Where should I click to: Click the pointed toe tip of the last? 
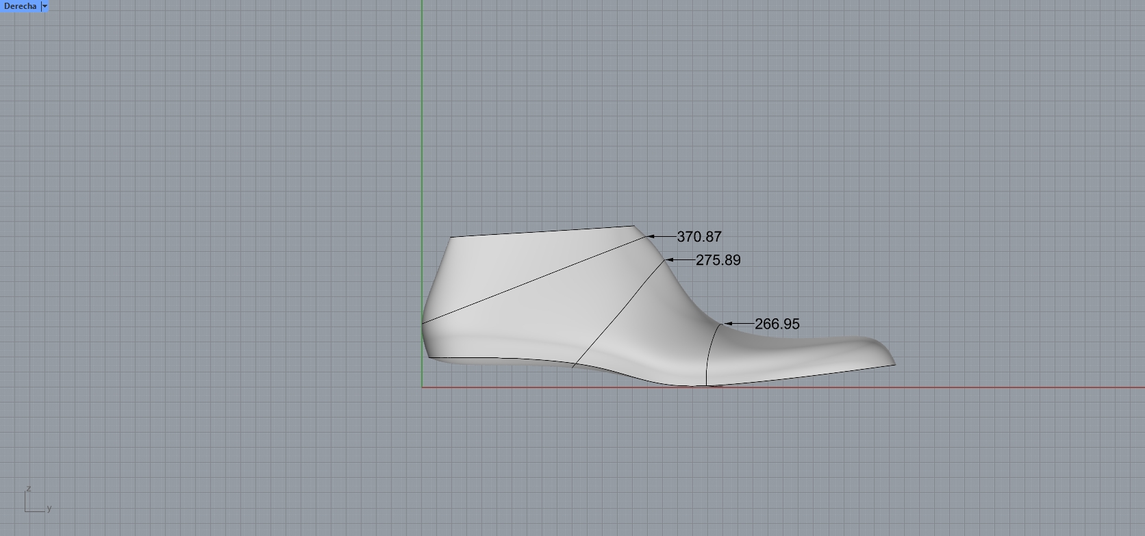click(893, 362)
